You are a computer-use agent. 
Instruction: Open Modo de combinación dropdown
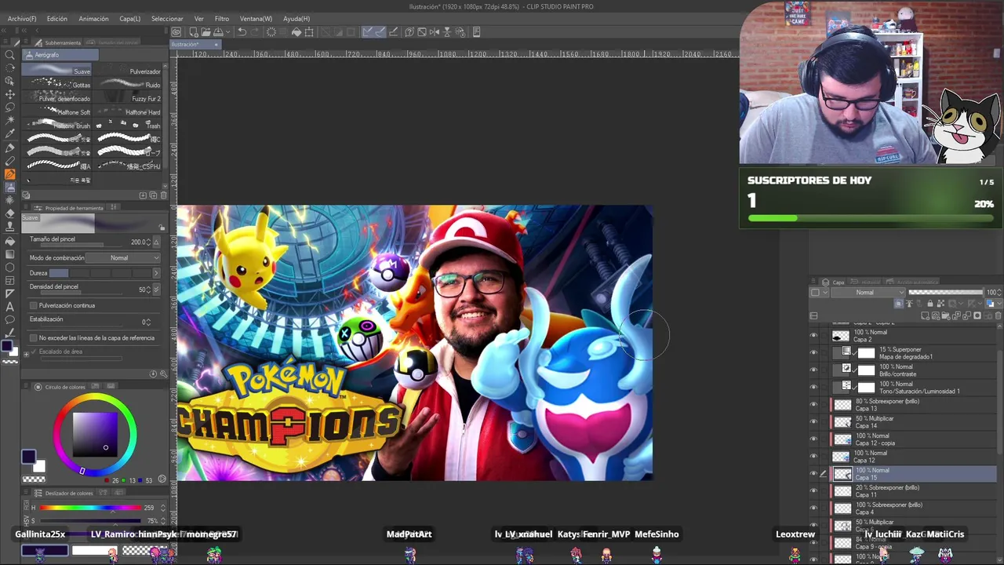pos(123,258)
